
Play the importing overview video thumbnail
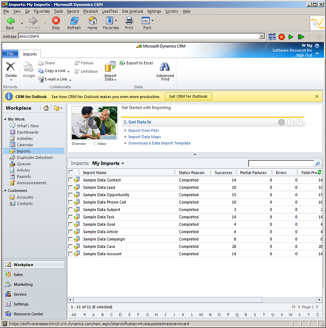pos(94,123)
